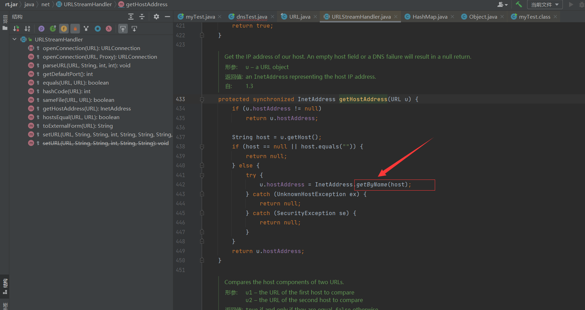Fold the catch block at line 443
Screen dimensions: 585x310
[x=202, y=194]
